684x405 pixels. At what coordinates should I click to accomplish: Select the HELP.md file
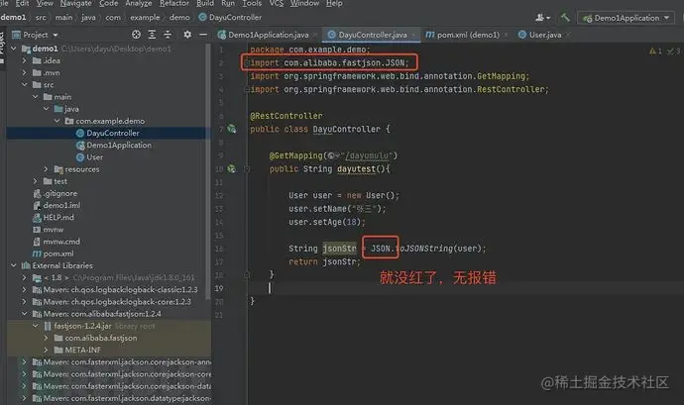[x=54, y=217]
